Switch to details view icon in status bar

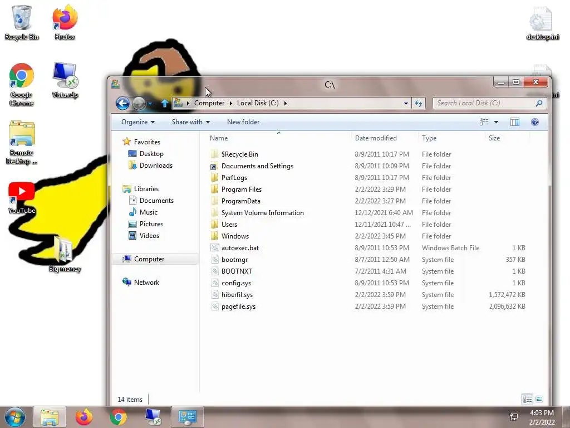(x=527, y=399)
